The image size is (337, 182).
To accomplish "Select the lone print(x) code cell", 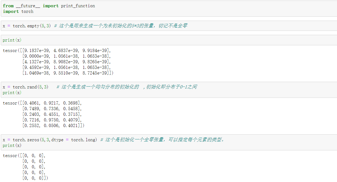I will 169,40.
